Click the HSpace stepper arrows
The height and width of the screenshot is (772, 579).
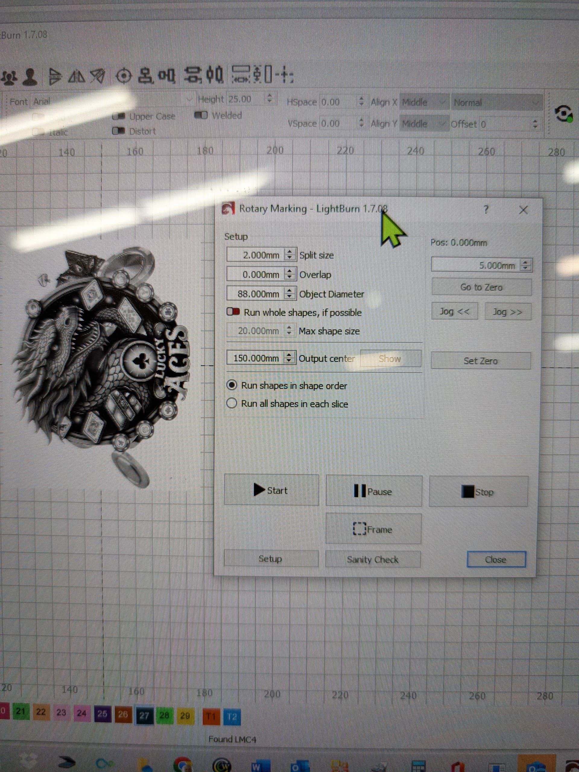(x=361, y=102)
